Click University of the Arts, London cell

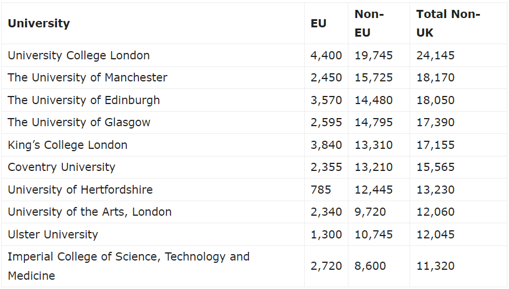point(90,212)
